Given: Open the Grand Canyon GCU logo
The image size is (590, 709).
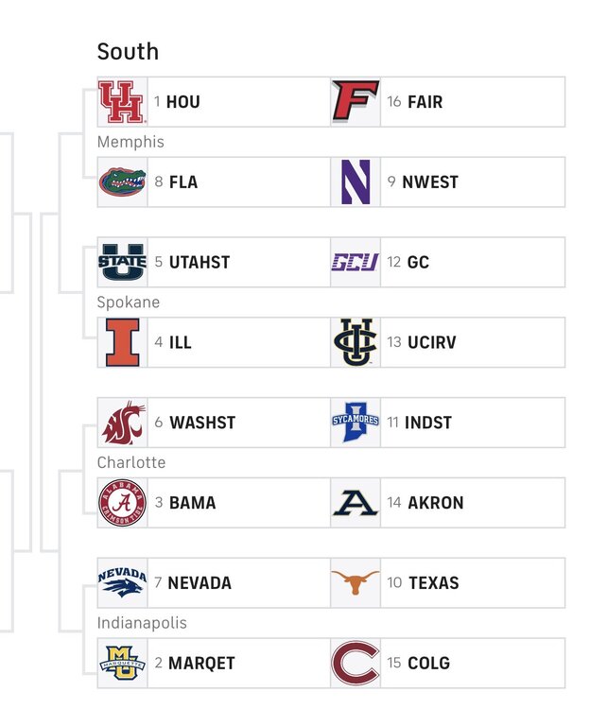Looking at the screenshot, I should point(356,262).
